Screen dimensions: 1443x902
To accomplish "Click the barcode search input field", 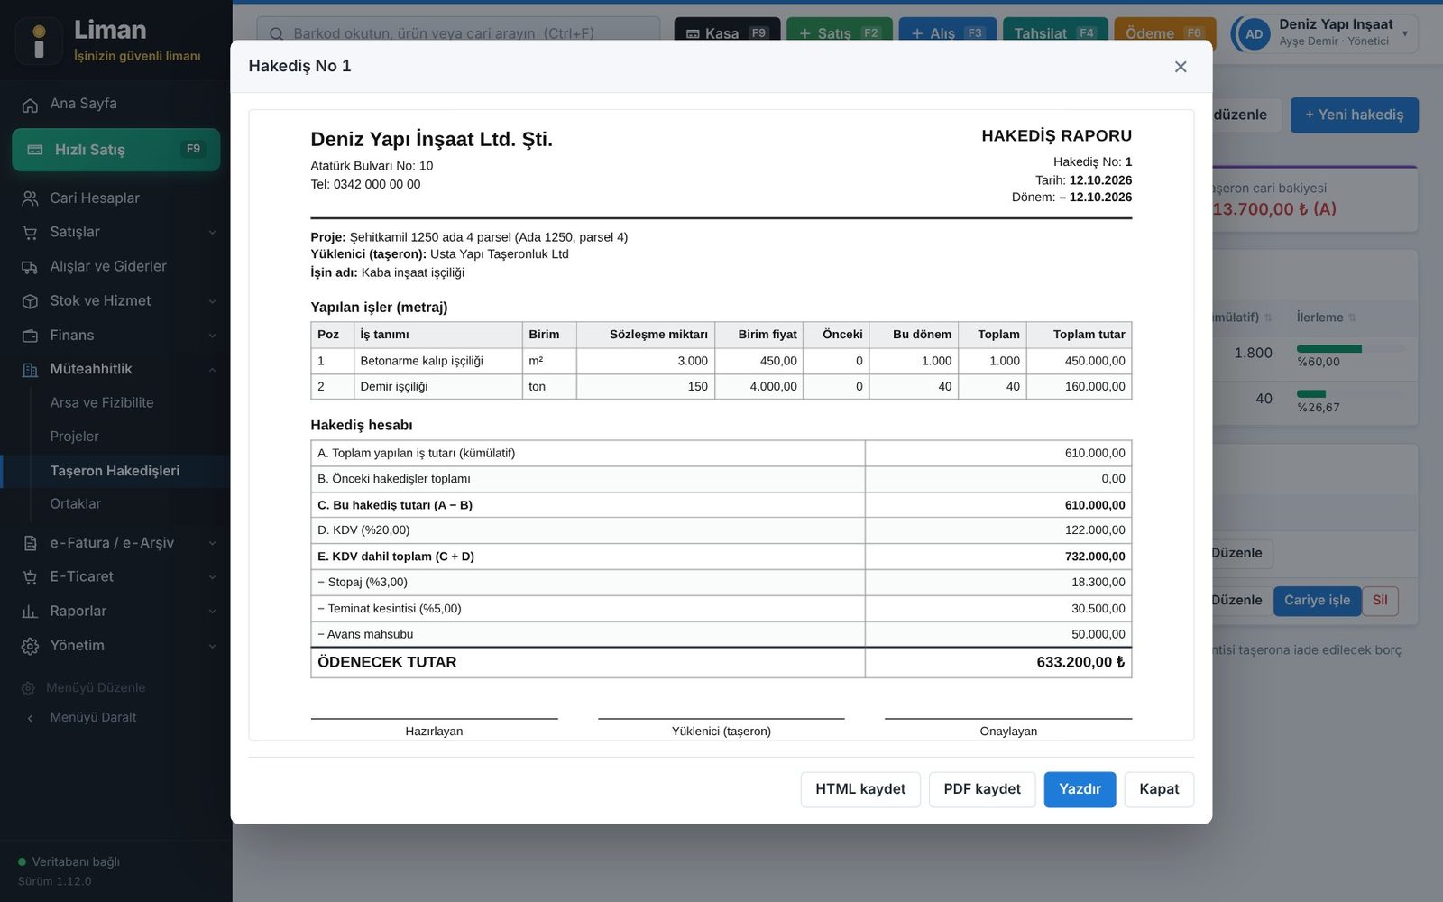I will [x=458, y=34].
